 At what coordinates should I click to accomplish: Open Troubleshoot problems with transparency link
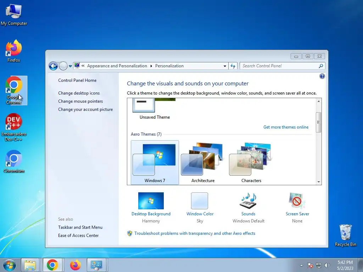coord(195,233)
